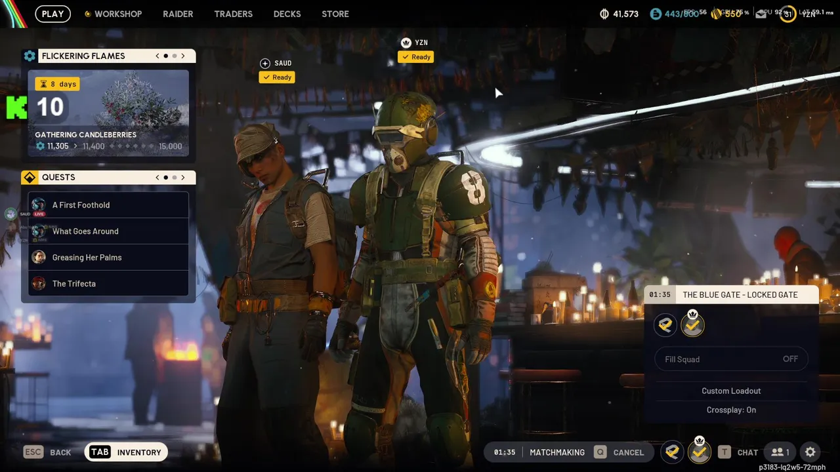Screen dimensions: 840x472
Task: Click the Quests header emblem icon
Action: click(30, 177)
